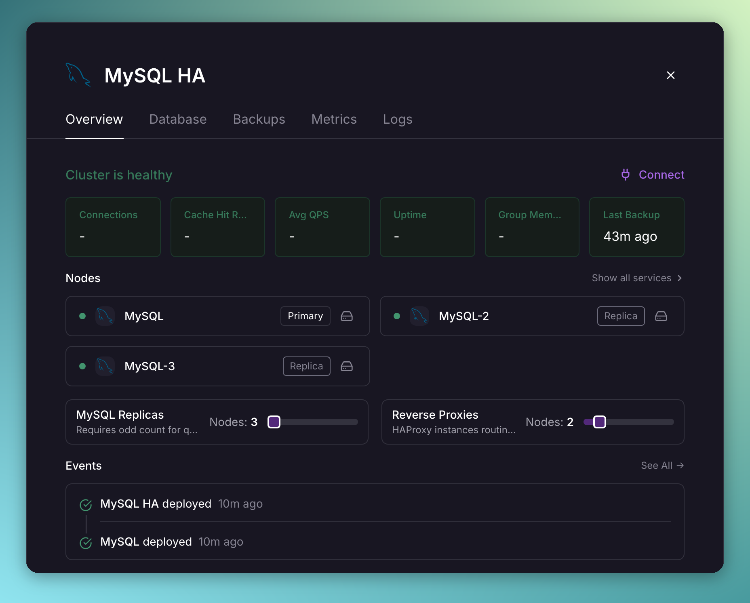Select the MySQL node name text
The image size is (750, 603).
pyautogui.click(x=144, y=316)
